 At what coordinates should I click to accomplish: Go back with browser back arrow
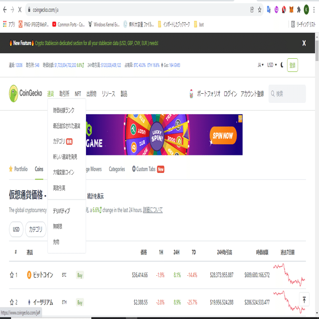(5, 10)
